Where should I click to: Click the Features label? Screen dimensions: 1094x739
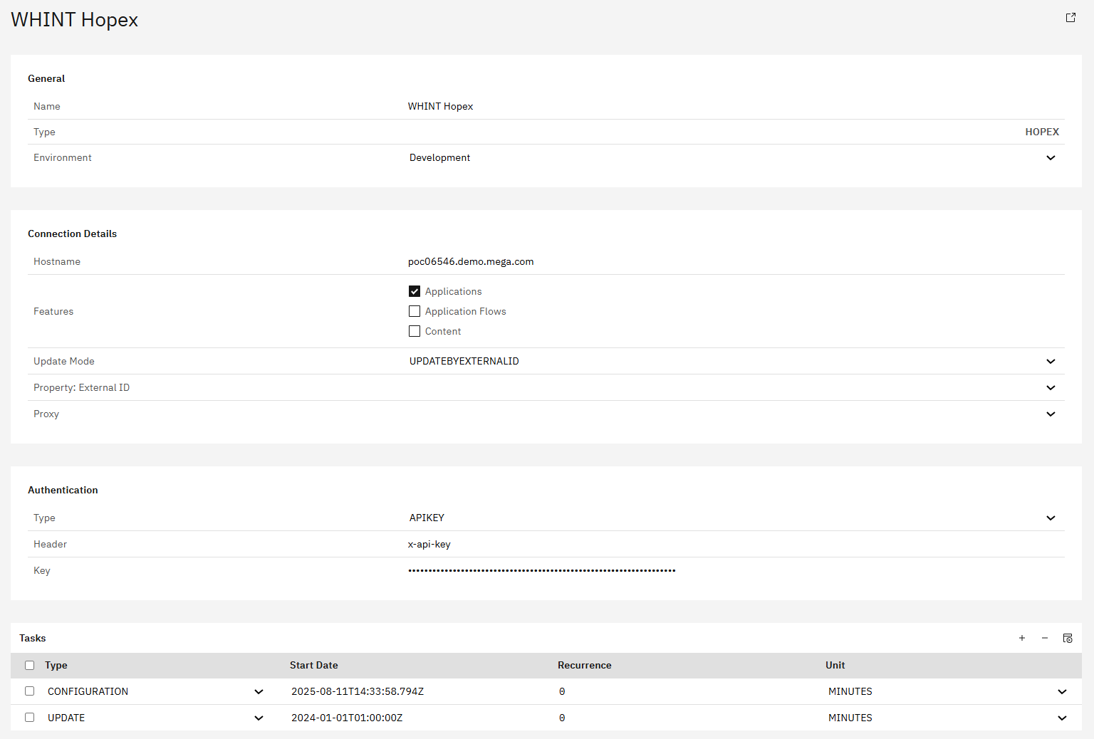pyautogui.click(x=53, y=311)
